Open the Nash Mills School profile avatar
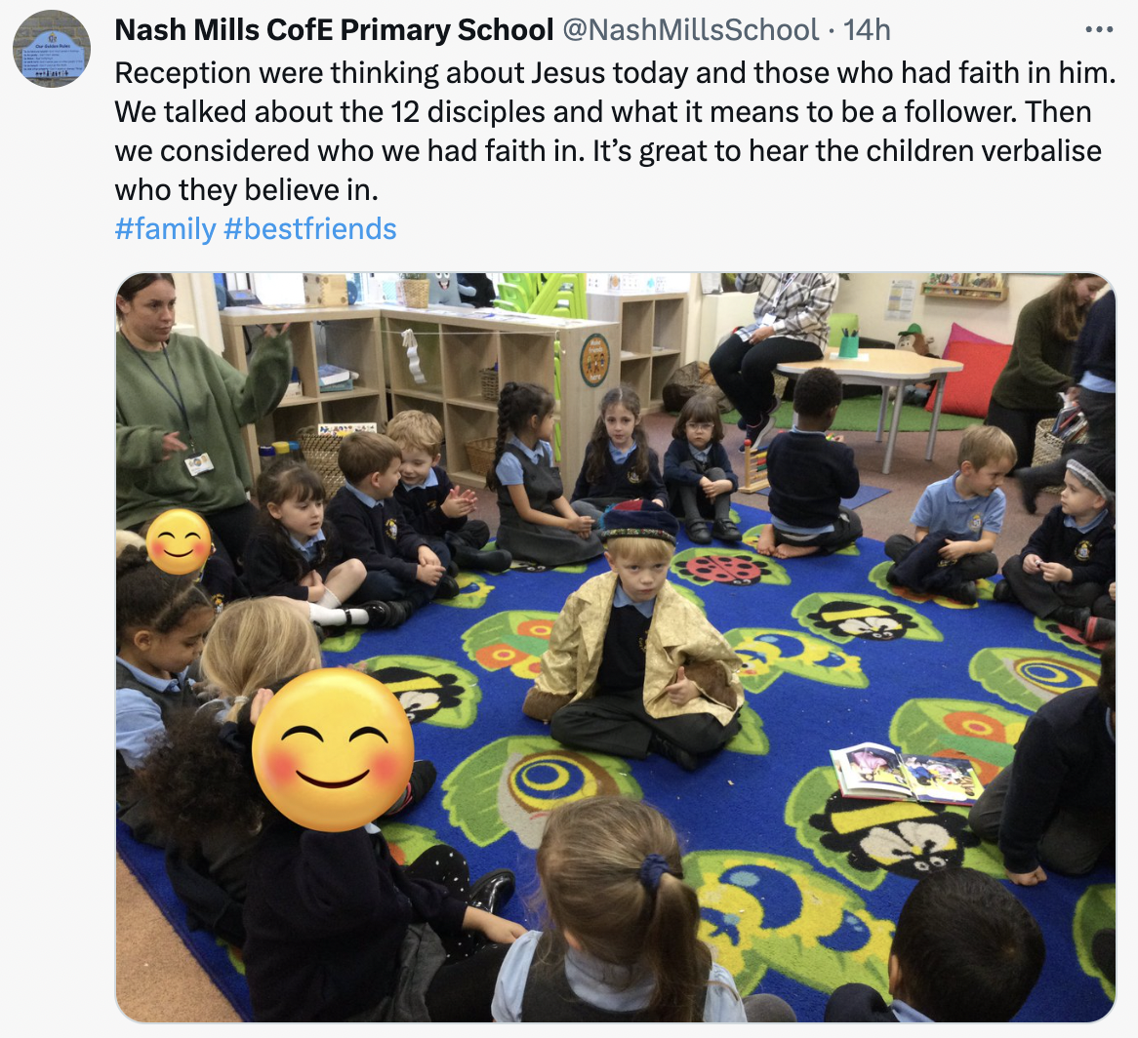 click(52, 50)
